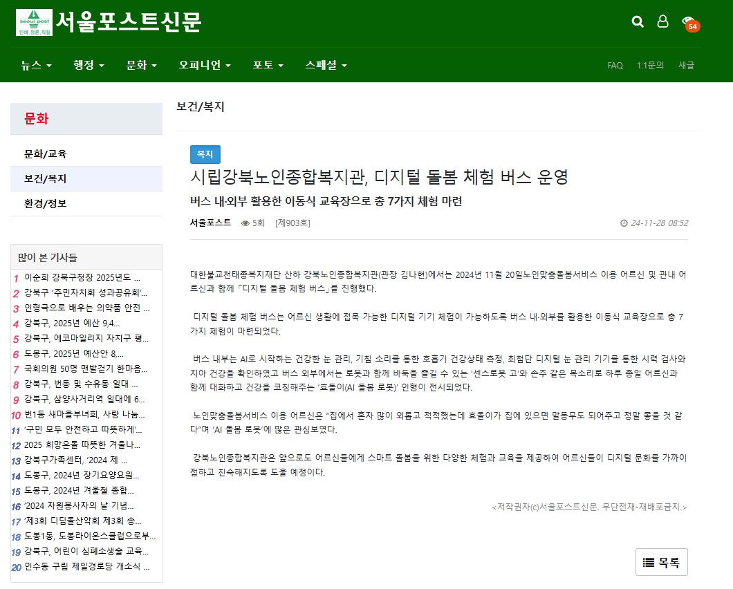The height and width of the screenshot is (589, 733).
Task: Open the 새글 new posts link
Action: pos(686,66)
